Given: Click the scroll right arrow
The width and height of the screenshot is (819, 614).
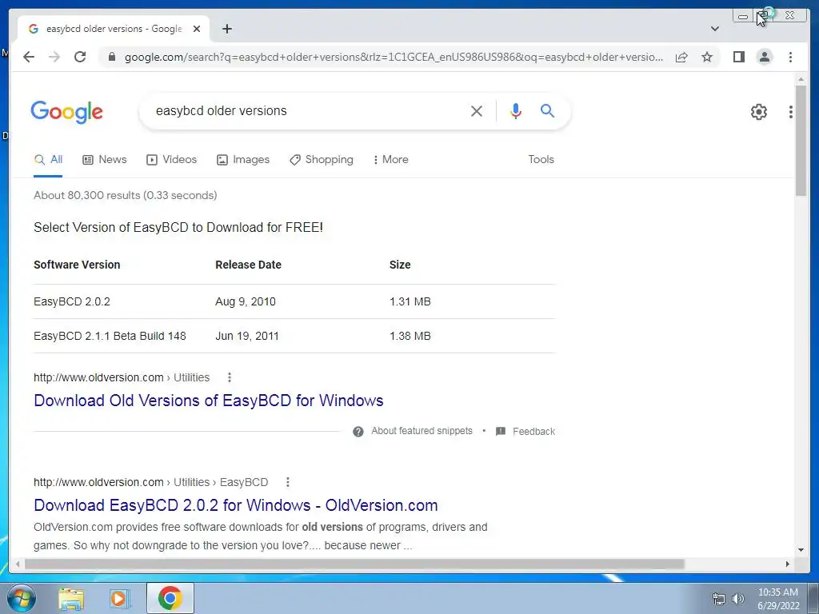Looking at the screenshot, I should click(x=788, y=564).
